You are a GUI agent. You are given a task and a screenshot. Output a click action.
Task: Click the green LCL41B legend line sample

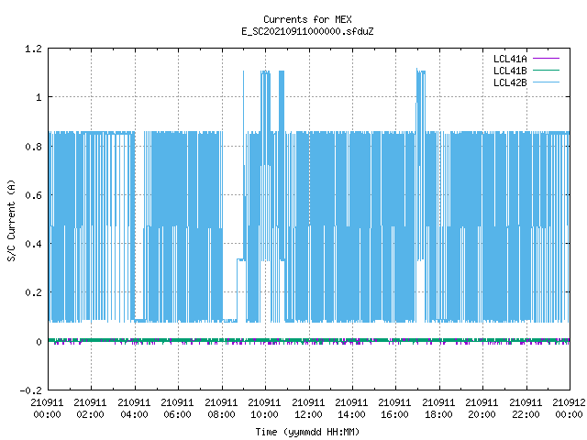[x=546, y=71]
